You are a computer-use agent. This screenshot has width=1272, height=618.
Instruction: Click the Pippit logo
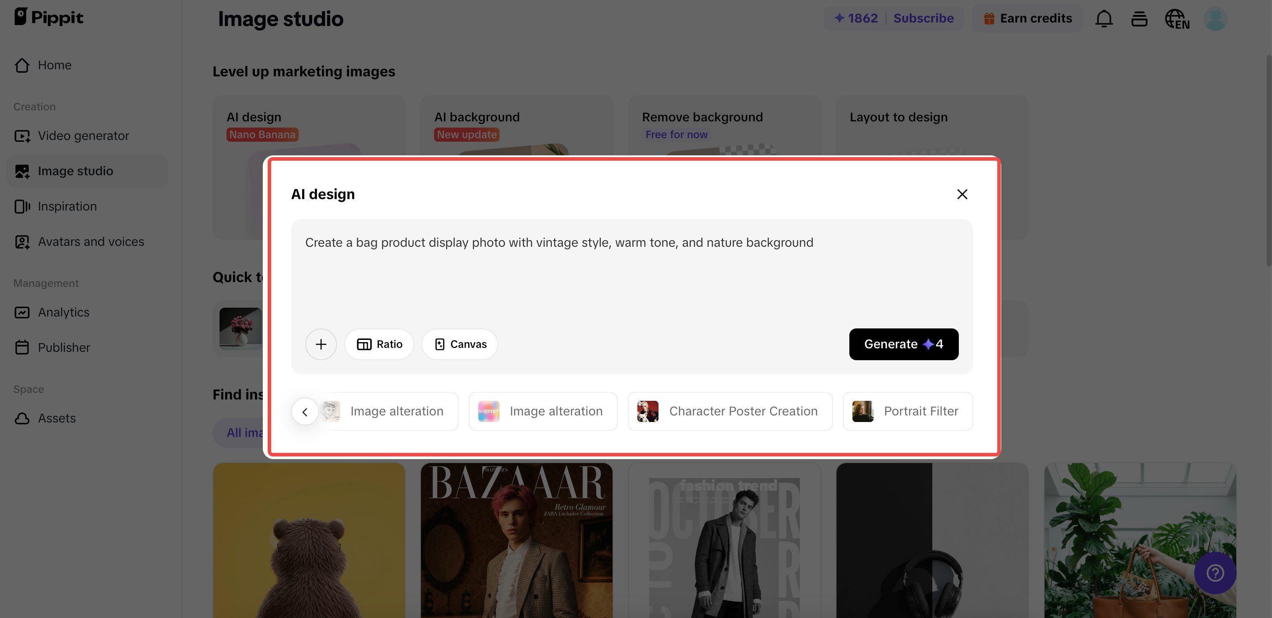(x=49, y=17)
